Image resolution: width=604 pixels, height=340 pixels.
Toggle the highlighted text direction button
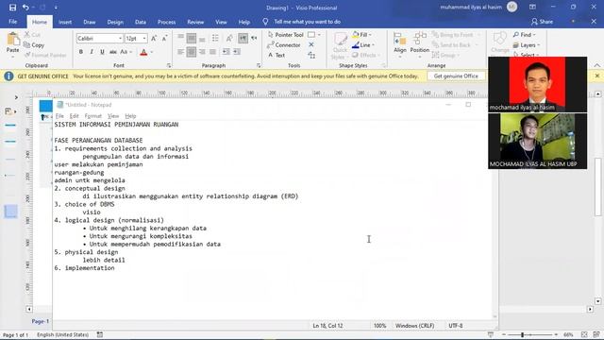(x=243, y=38)
